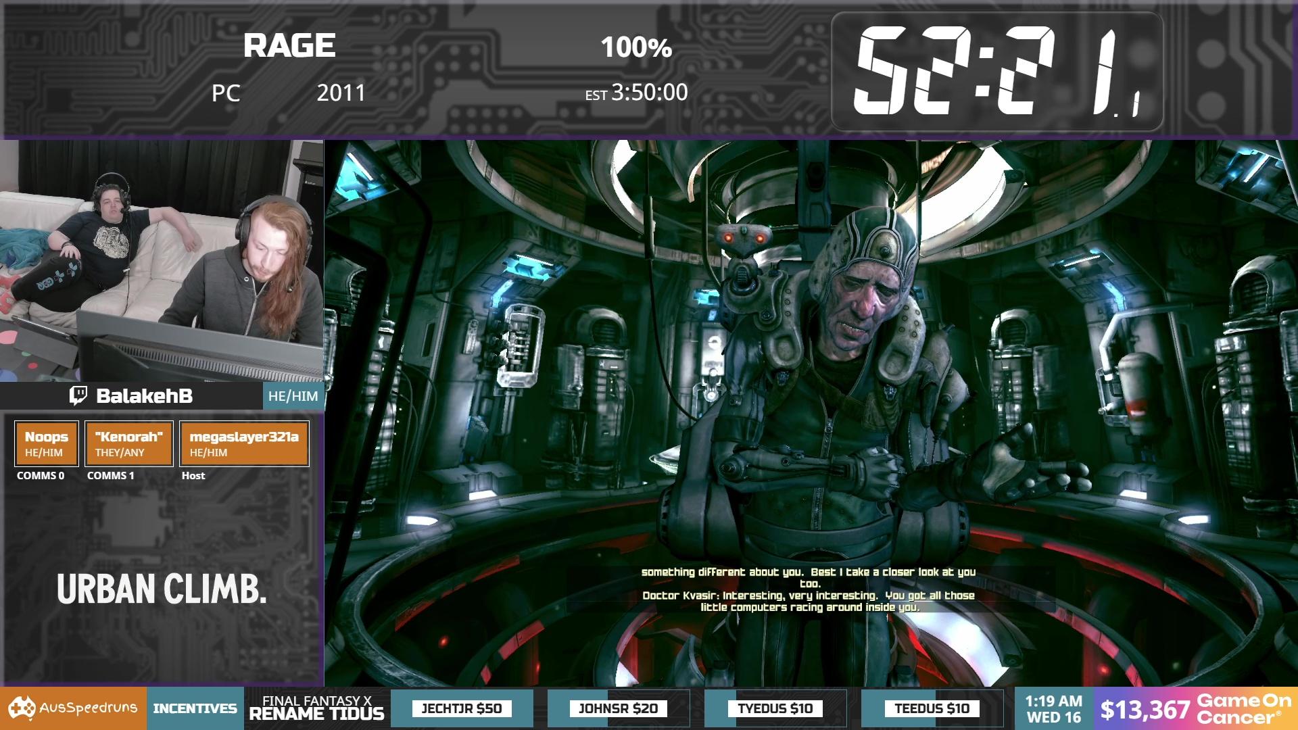This screenshot has height=730, width=1298.
Task: Click the game footage of Doctor Kvasir
Action: [x=811, y=413]
